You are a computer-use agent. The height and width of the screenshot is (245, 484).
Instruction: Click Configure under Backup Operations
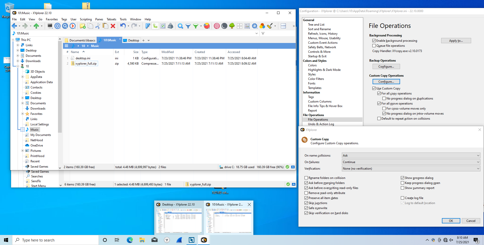(386, 67)
